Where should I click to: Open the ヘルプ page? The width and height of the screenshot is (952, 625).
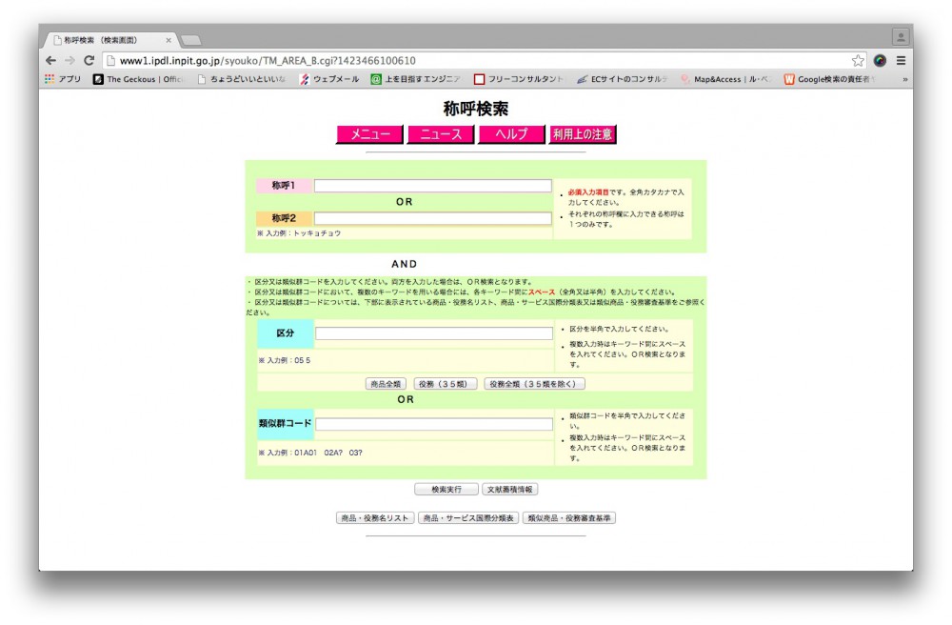point(511,134)
